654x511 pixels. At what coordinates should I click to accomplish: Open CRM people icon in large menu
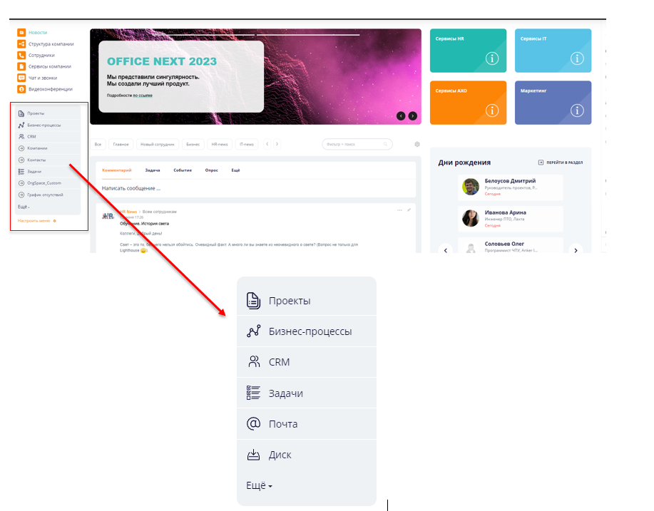click(x=254, y=362)
